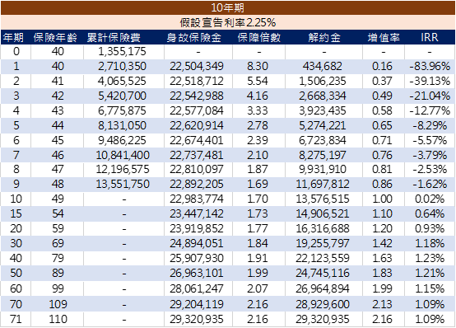Select the 假設宣告利率2.25% subtitle
The width and height of the screenshot is (456, 328).
228,22
